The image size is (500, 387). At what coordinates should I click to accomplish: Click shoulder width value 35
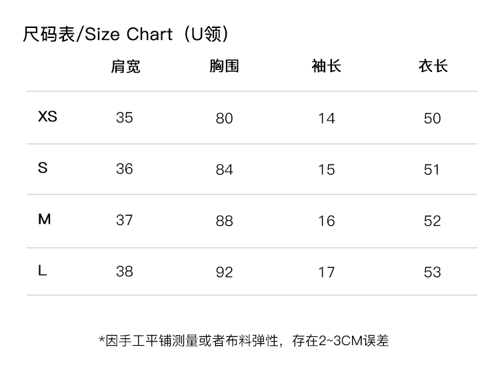click(125, 118)
